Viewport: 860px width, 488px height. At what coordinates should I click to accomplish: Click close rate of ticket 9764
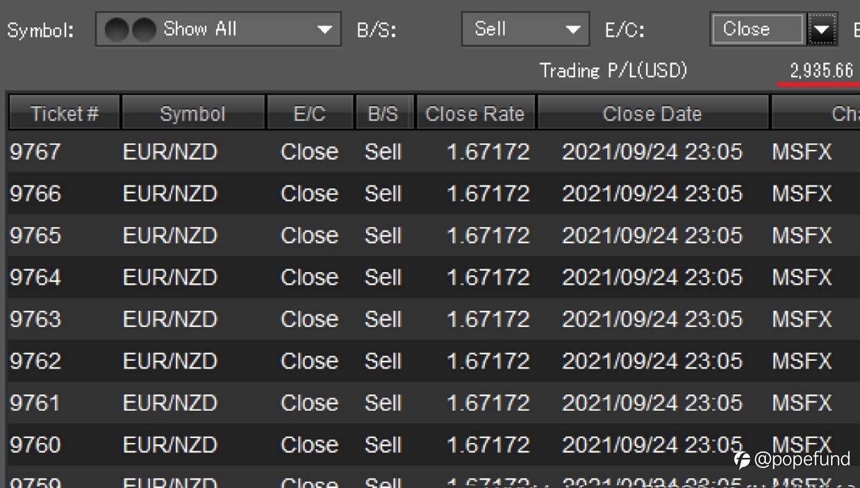tap(488, 278)
